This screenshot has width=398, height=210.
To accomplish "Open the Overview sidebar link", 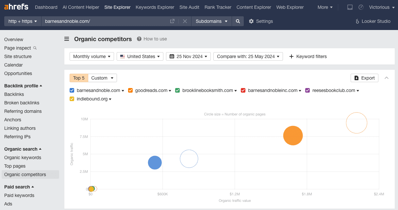I will pyautogui.click(x=14, y=39).
